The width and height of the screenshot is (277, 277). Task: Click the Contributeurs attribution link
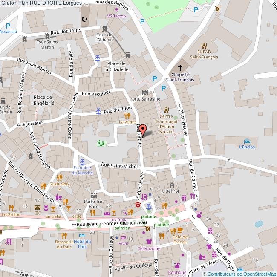pyautogui.click(x=221, y=274)
